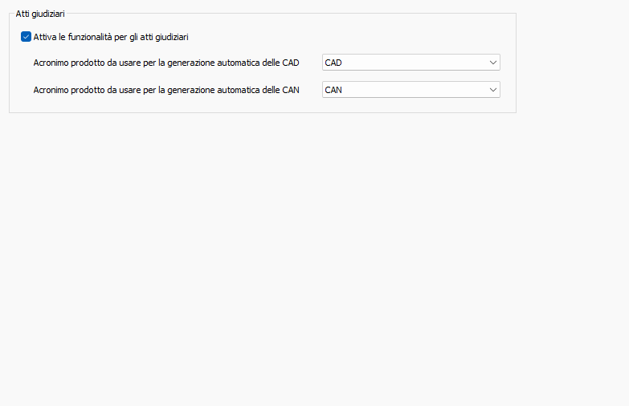Screen dimensions: 629x406
Task: Expand the CAD dropdown arrow
Action: [493, 63]
